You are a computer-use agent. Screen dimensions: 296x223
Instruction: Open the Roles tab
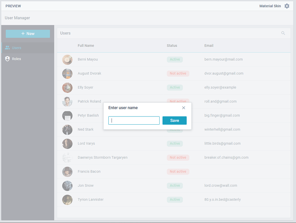(x=16, y=59)
